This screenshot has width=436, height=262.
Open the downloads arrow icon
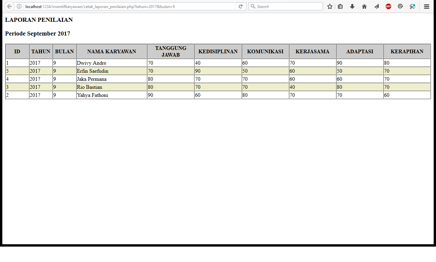pos(352,6)
